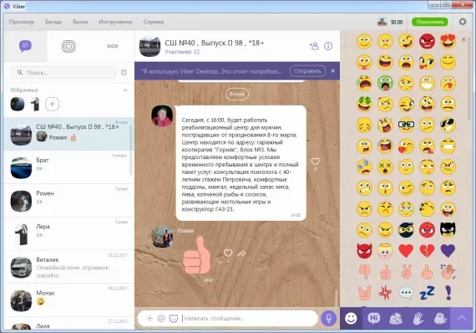Like the long rehabilitation center message
The width and height of the screenshot is (476, 333).
tap(316, 161)
